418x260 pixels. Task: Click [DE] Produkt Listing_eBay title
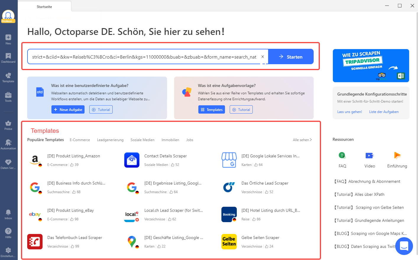tap(71, 210)
